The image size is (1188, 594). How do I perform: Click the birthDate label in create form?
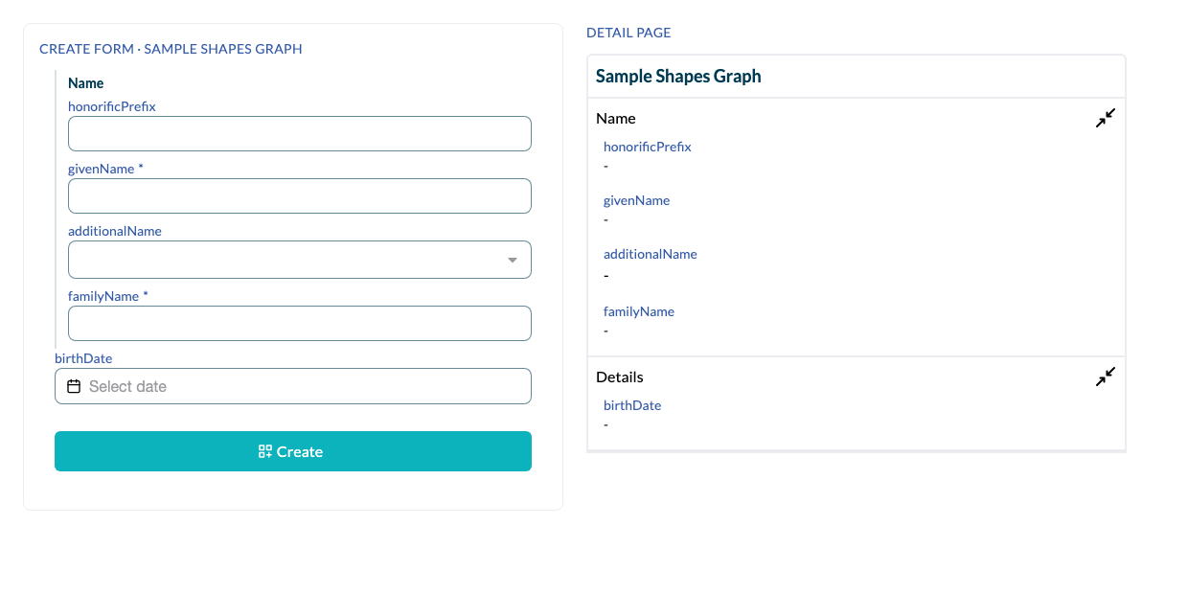[83, 358]
